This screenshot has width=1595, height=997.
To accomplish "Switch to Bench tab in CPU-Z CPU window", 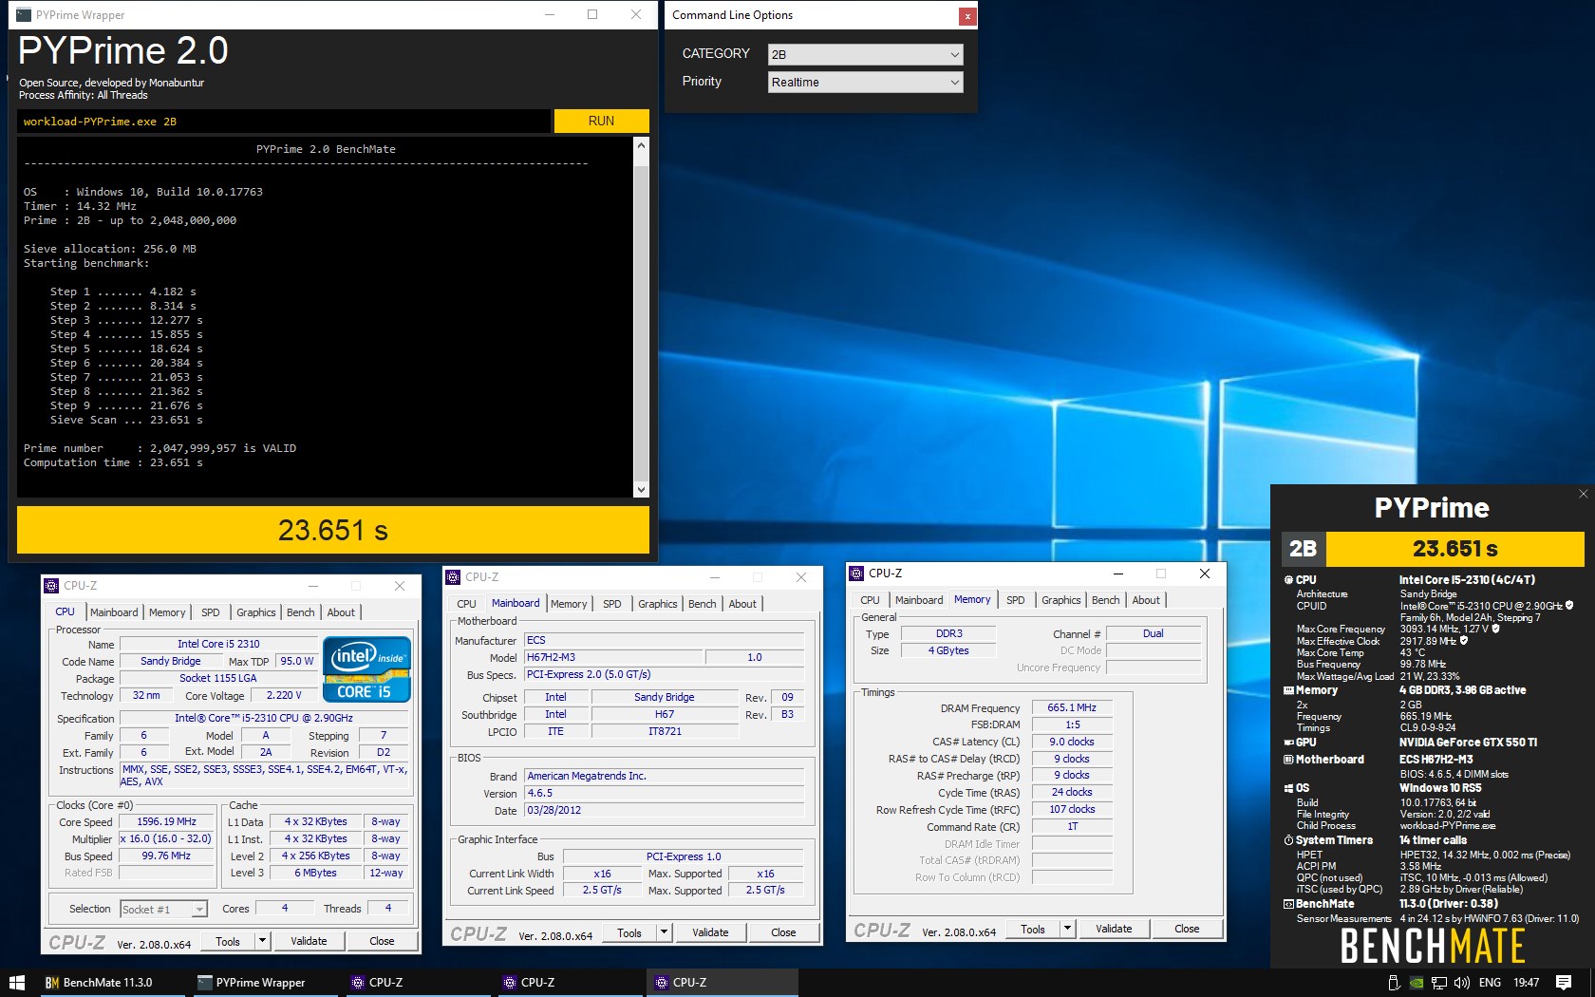I will [301, 612].
